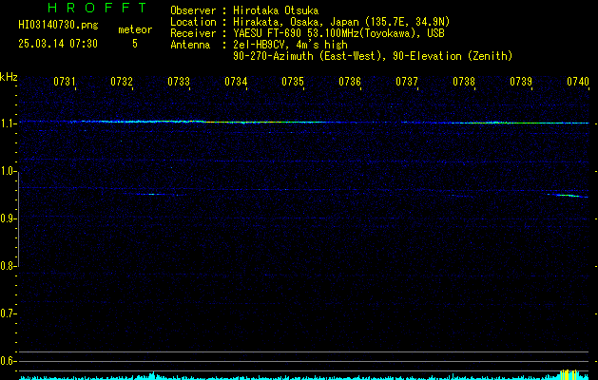The height and width of the screenshot is (380, 598).
Task: Click the 0.6 kHz axis label
Action: click(x=8, y=361)
